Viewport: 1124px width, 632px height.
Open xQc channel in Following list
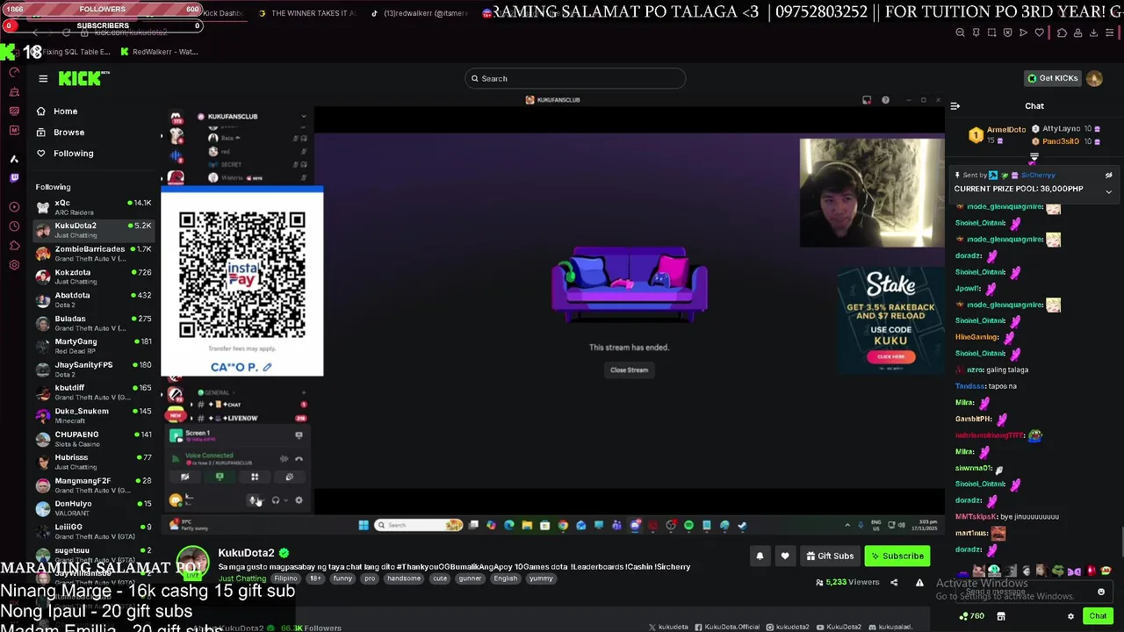93,207
